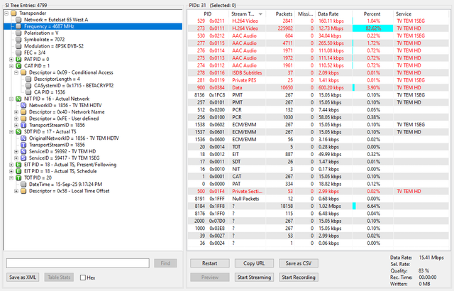The width and height of the screenshot is (454, 291).
Task: Click the PAT PID green P icon
Action: coord(18,60)
